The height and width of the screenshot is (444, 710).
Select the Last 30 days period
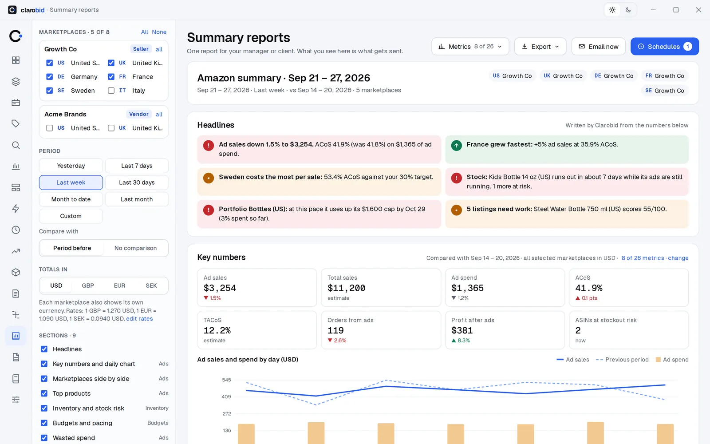click(137, 182)
